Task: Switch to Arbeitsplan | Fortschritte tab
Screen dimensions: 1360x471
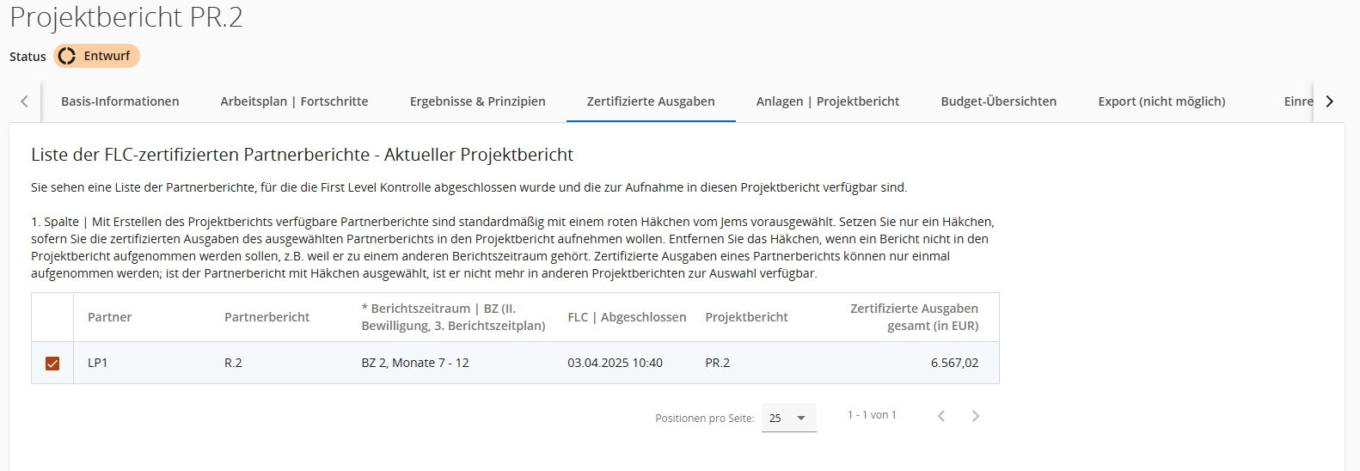Action: point(294,101)
